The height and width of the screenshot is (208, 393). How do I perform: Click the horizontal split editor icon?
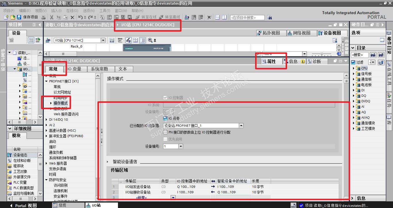coord(217,17)
